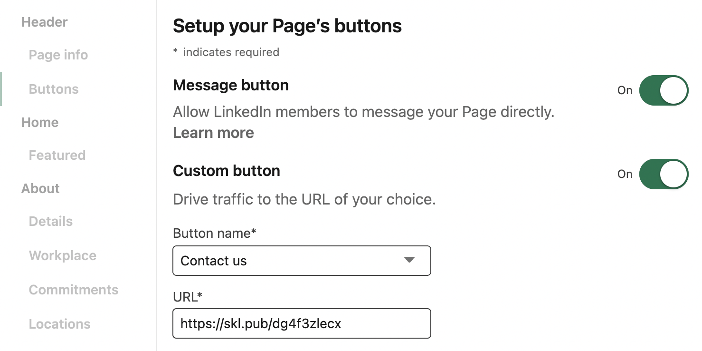Select the Header sidebar group
The height and width of the screenshot is (351, 702).
point(45,22)
